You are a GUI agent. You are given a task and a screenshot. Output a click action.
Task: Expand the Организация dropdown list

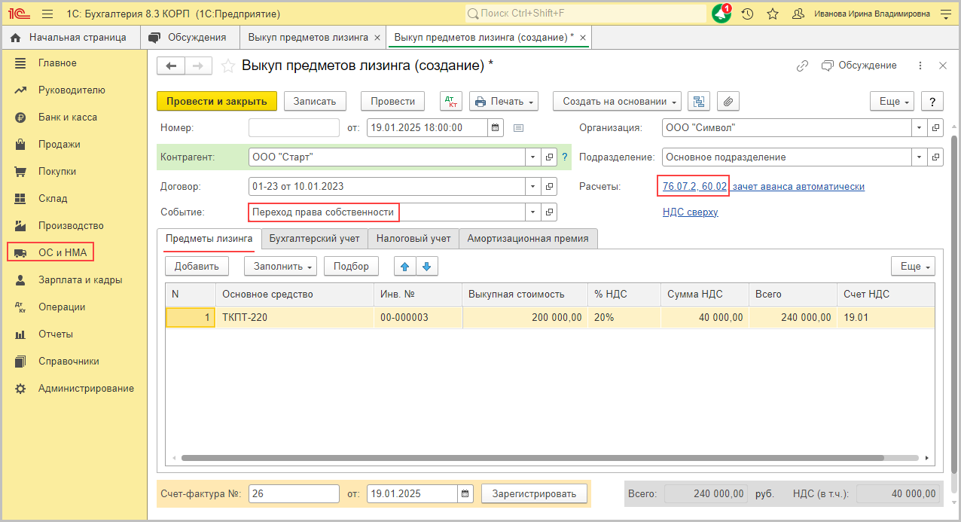pyautogui.click(x=920, y=128)
